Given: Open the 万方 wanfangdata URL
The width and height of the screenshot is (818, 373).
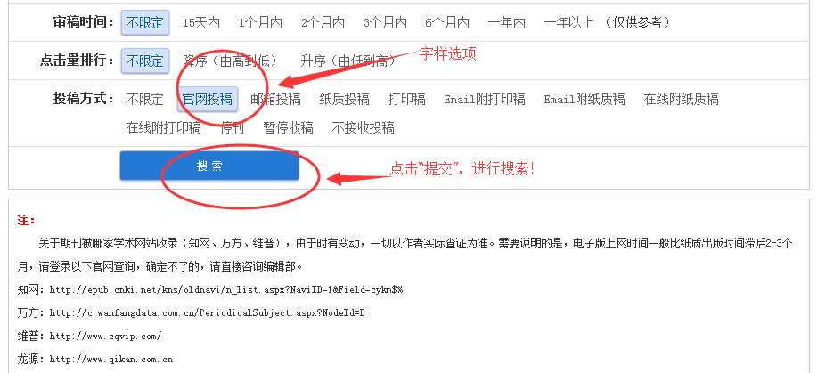Looking at the screenshot, I should pyautogui.click(x=207, y=313).
